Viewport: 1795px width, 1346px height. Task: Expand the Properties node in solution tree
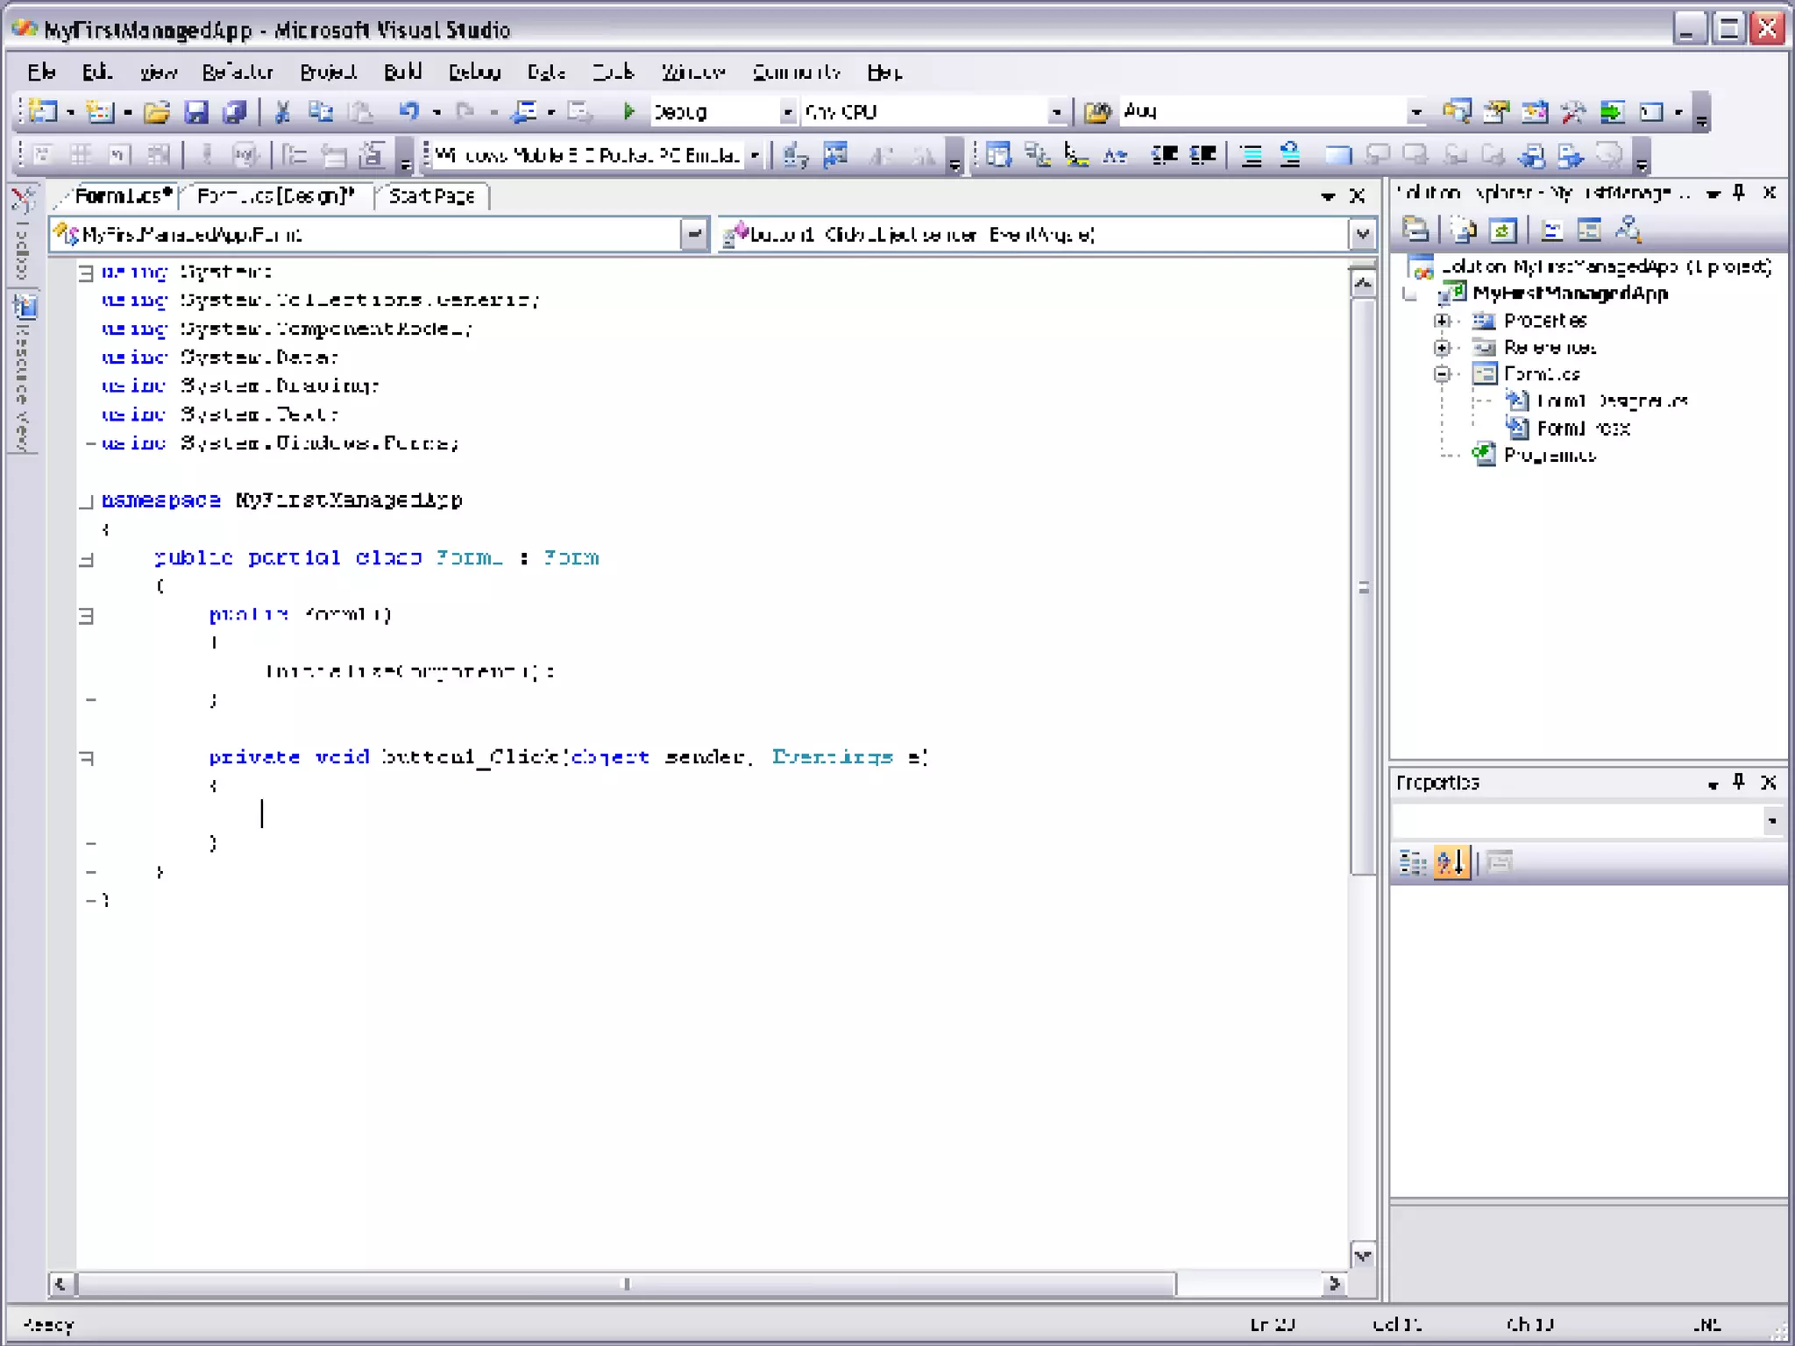[x=1442, y=321]
